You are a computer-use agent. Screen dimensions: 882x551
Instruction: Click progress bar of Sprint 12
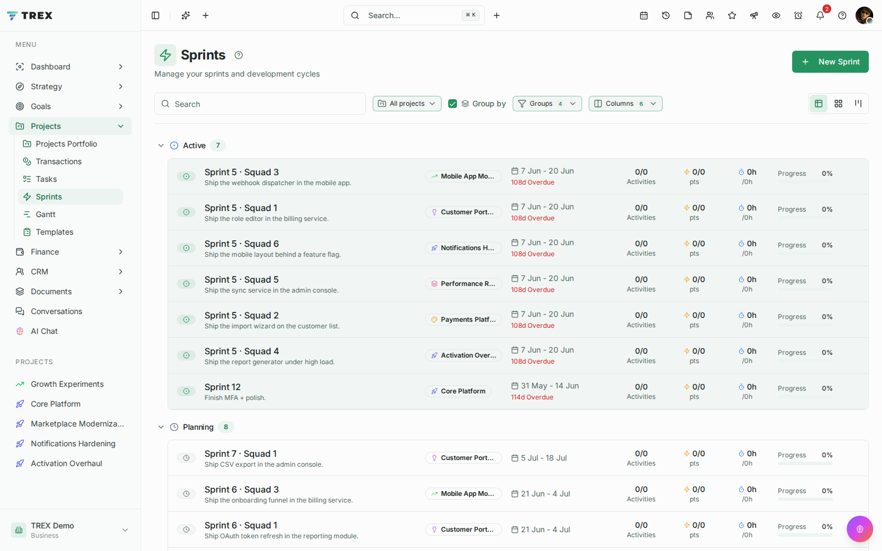click(805, 397)
